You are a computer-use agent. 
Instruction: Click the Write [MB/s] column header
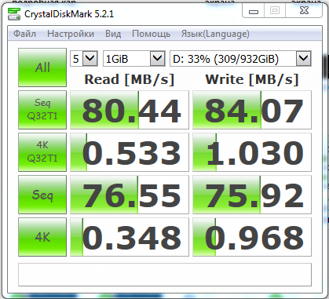tap(252, 79)
